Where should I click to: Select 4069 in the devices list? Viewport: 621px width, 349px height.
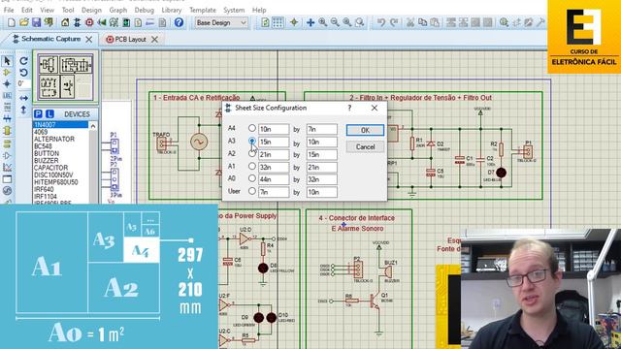41,132
